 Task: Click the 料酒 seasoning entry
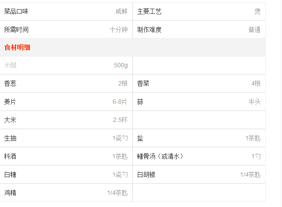click(10, 156)
